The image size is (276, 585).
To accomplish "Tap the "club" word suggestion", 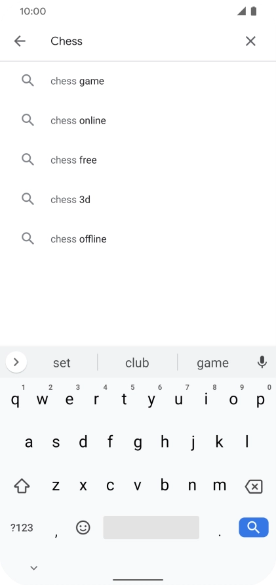I will point(137,363).
